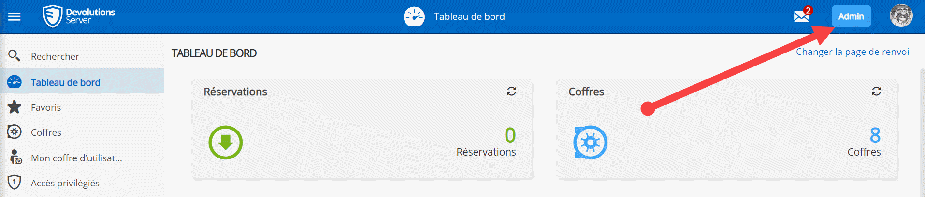Go to Favoris in the sidebar
925x197 pixels.
click(46, 107)
